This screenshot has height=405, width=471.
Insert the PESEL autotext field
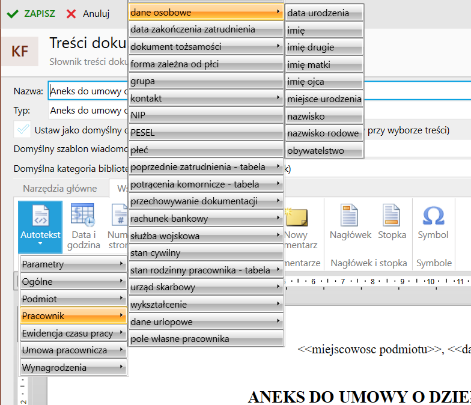(x=206, y=132)
